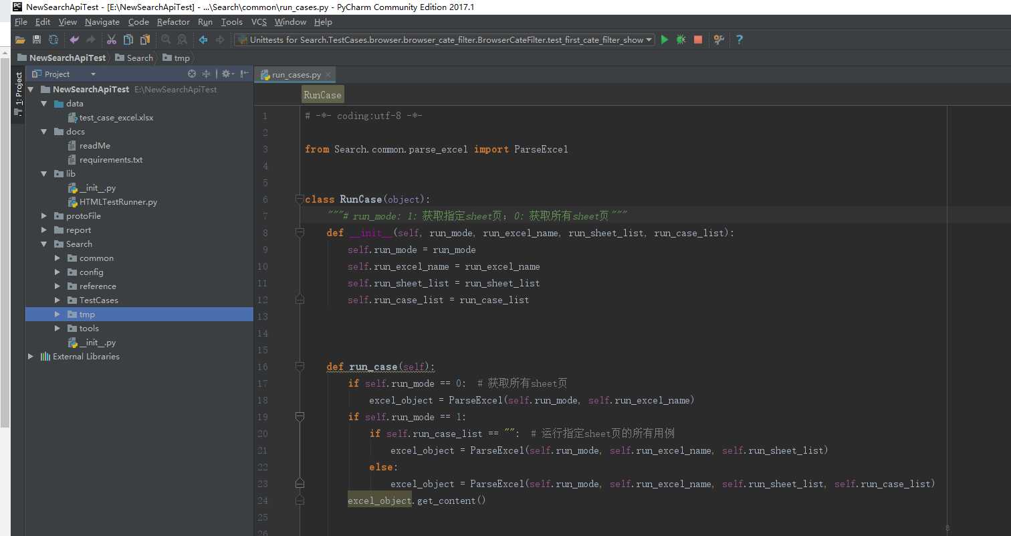Select readMe file in docs folder
The width and height of the screenshot is (1011, 536).
[x=90, y=146]
